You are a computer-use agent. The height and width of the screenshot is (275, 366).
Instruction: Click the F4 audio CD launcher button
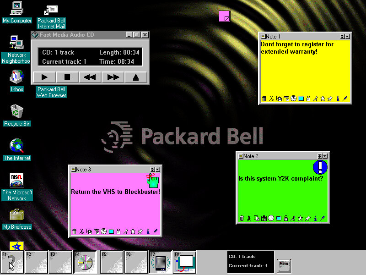(x=85, y=262)
